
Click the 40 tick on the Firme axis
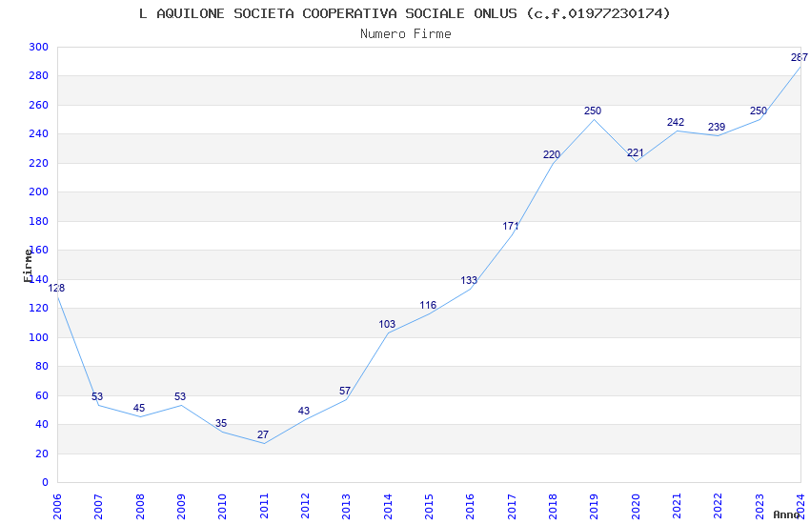point(41,424)
